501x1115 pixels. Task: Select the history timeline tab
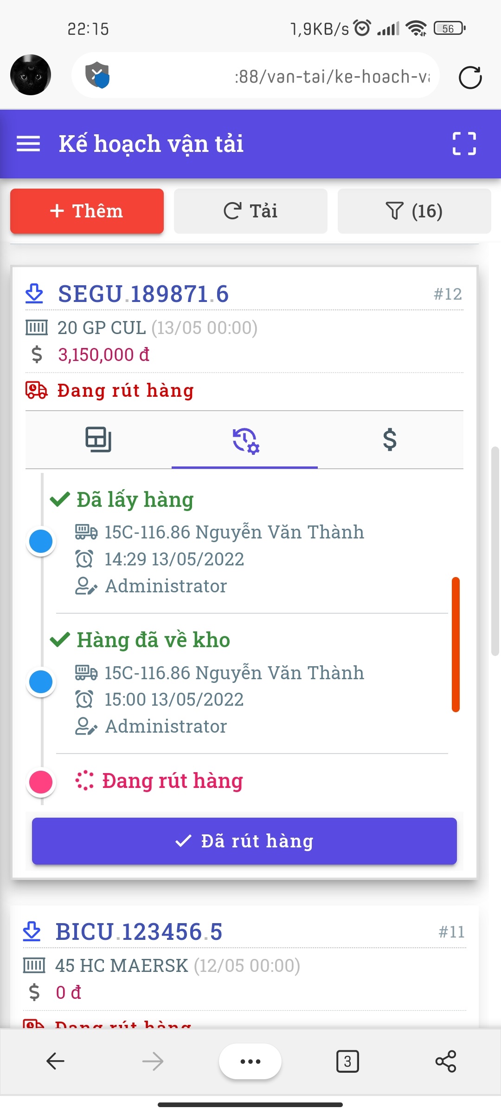(245, 440)
